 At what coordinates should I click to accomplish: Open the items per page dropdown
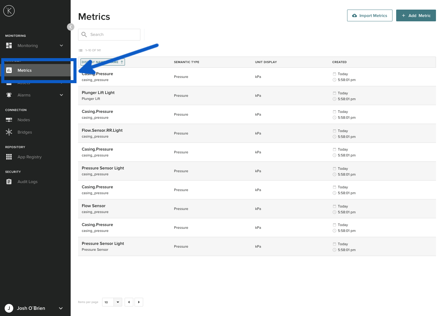tap(112, 302)
